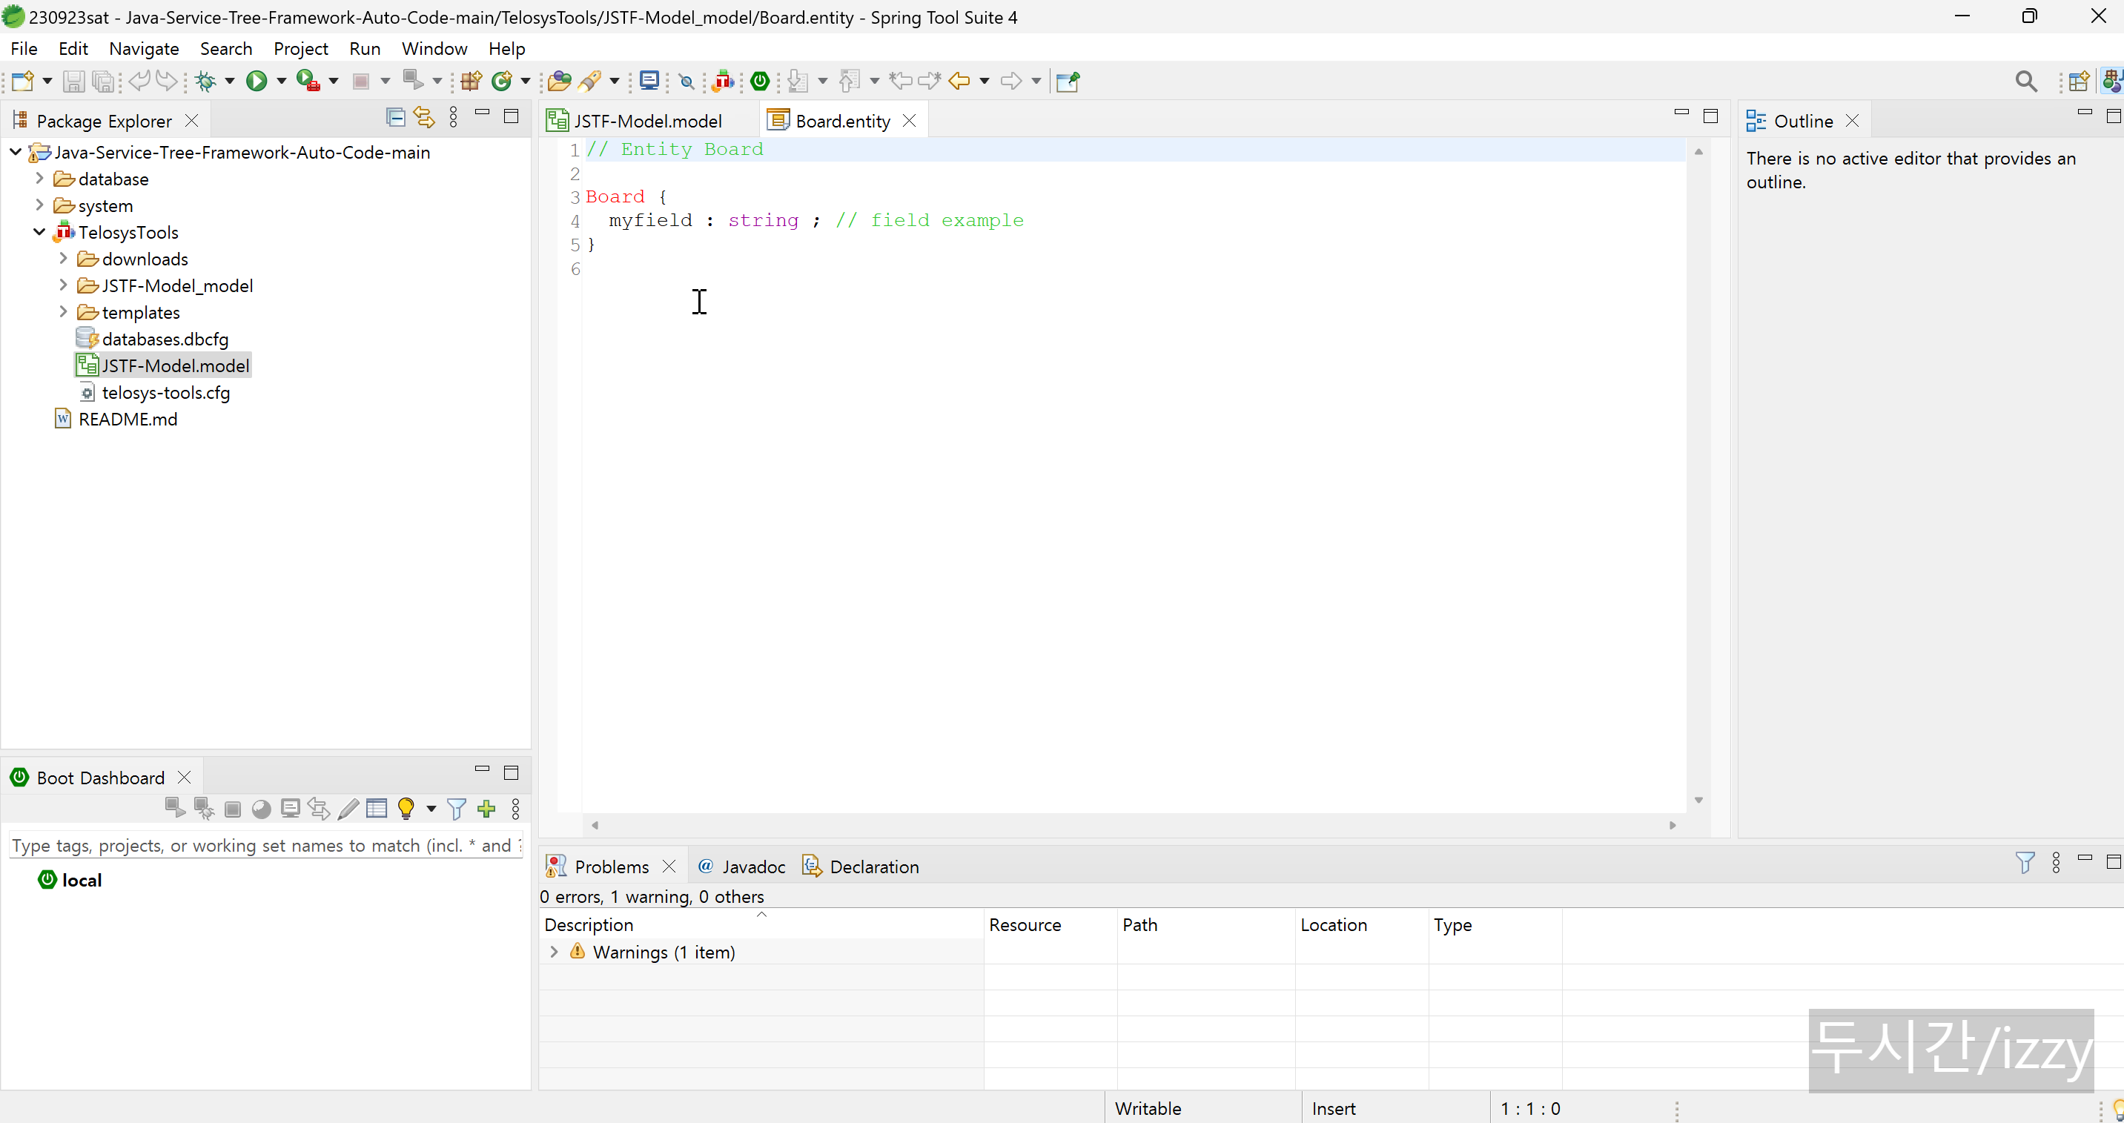Open Boot Dashboard View Menu dots

(516, 809)
